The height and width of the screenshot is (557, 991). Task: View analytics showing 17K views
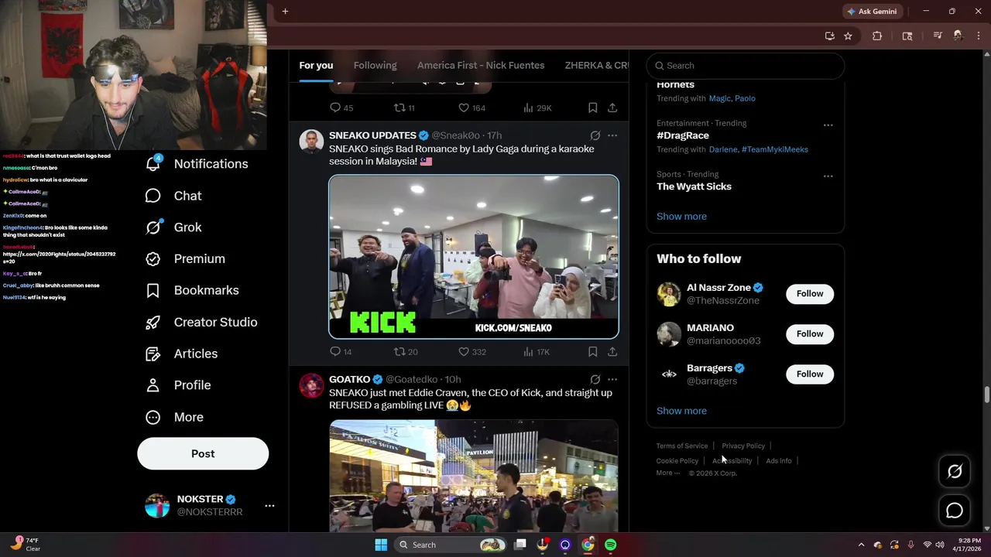coord(536,351)
